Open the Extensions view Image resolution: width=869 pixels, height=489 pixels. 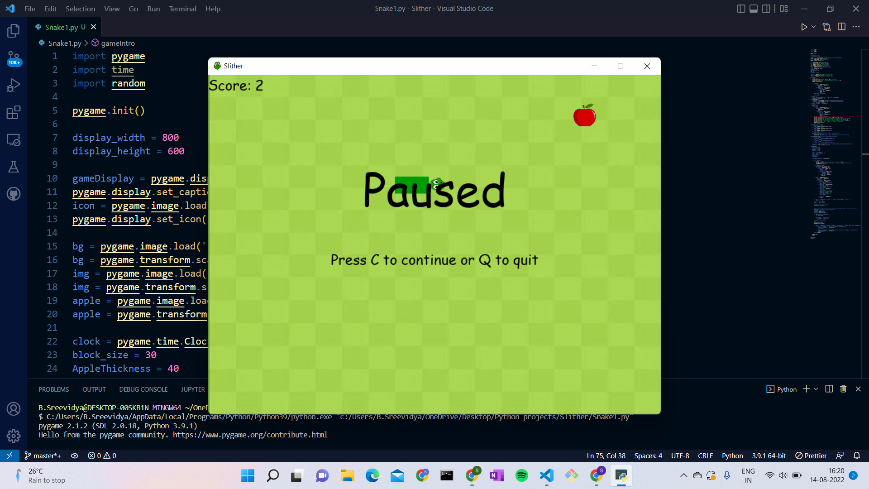click(x=14, y=112)
